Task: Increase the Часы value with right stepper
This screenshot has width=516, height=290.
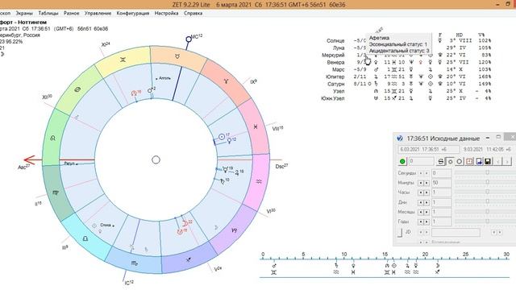Action: pos(427,193)
